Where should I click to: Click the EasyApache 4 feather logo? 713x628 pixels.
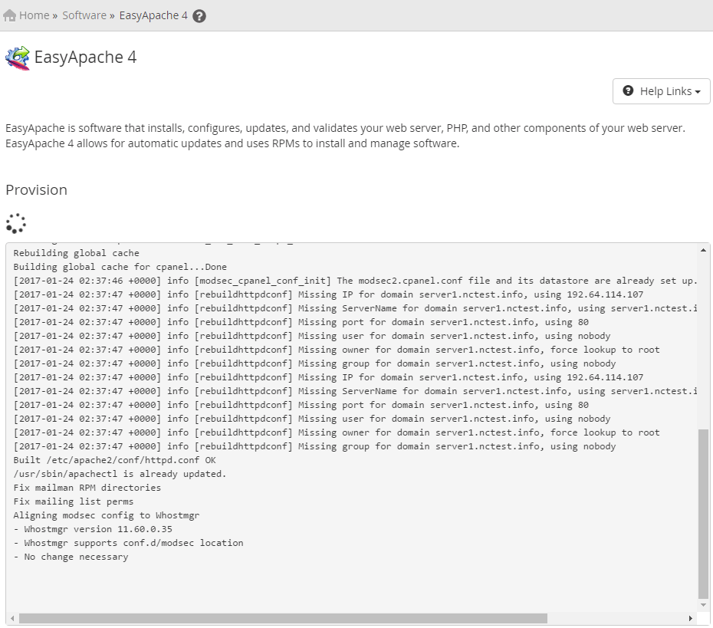[18, 58]
